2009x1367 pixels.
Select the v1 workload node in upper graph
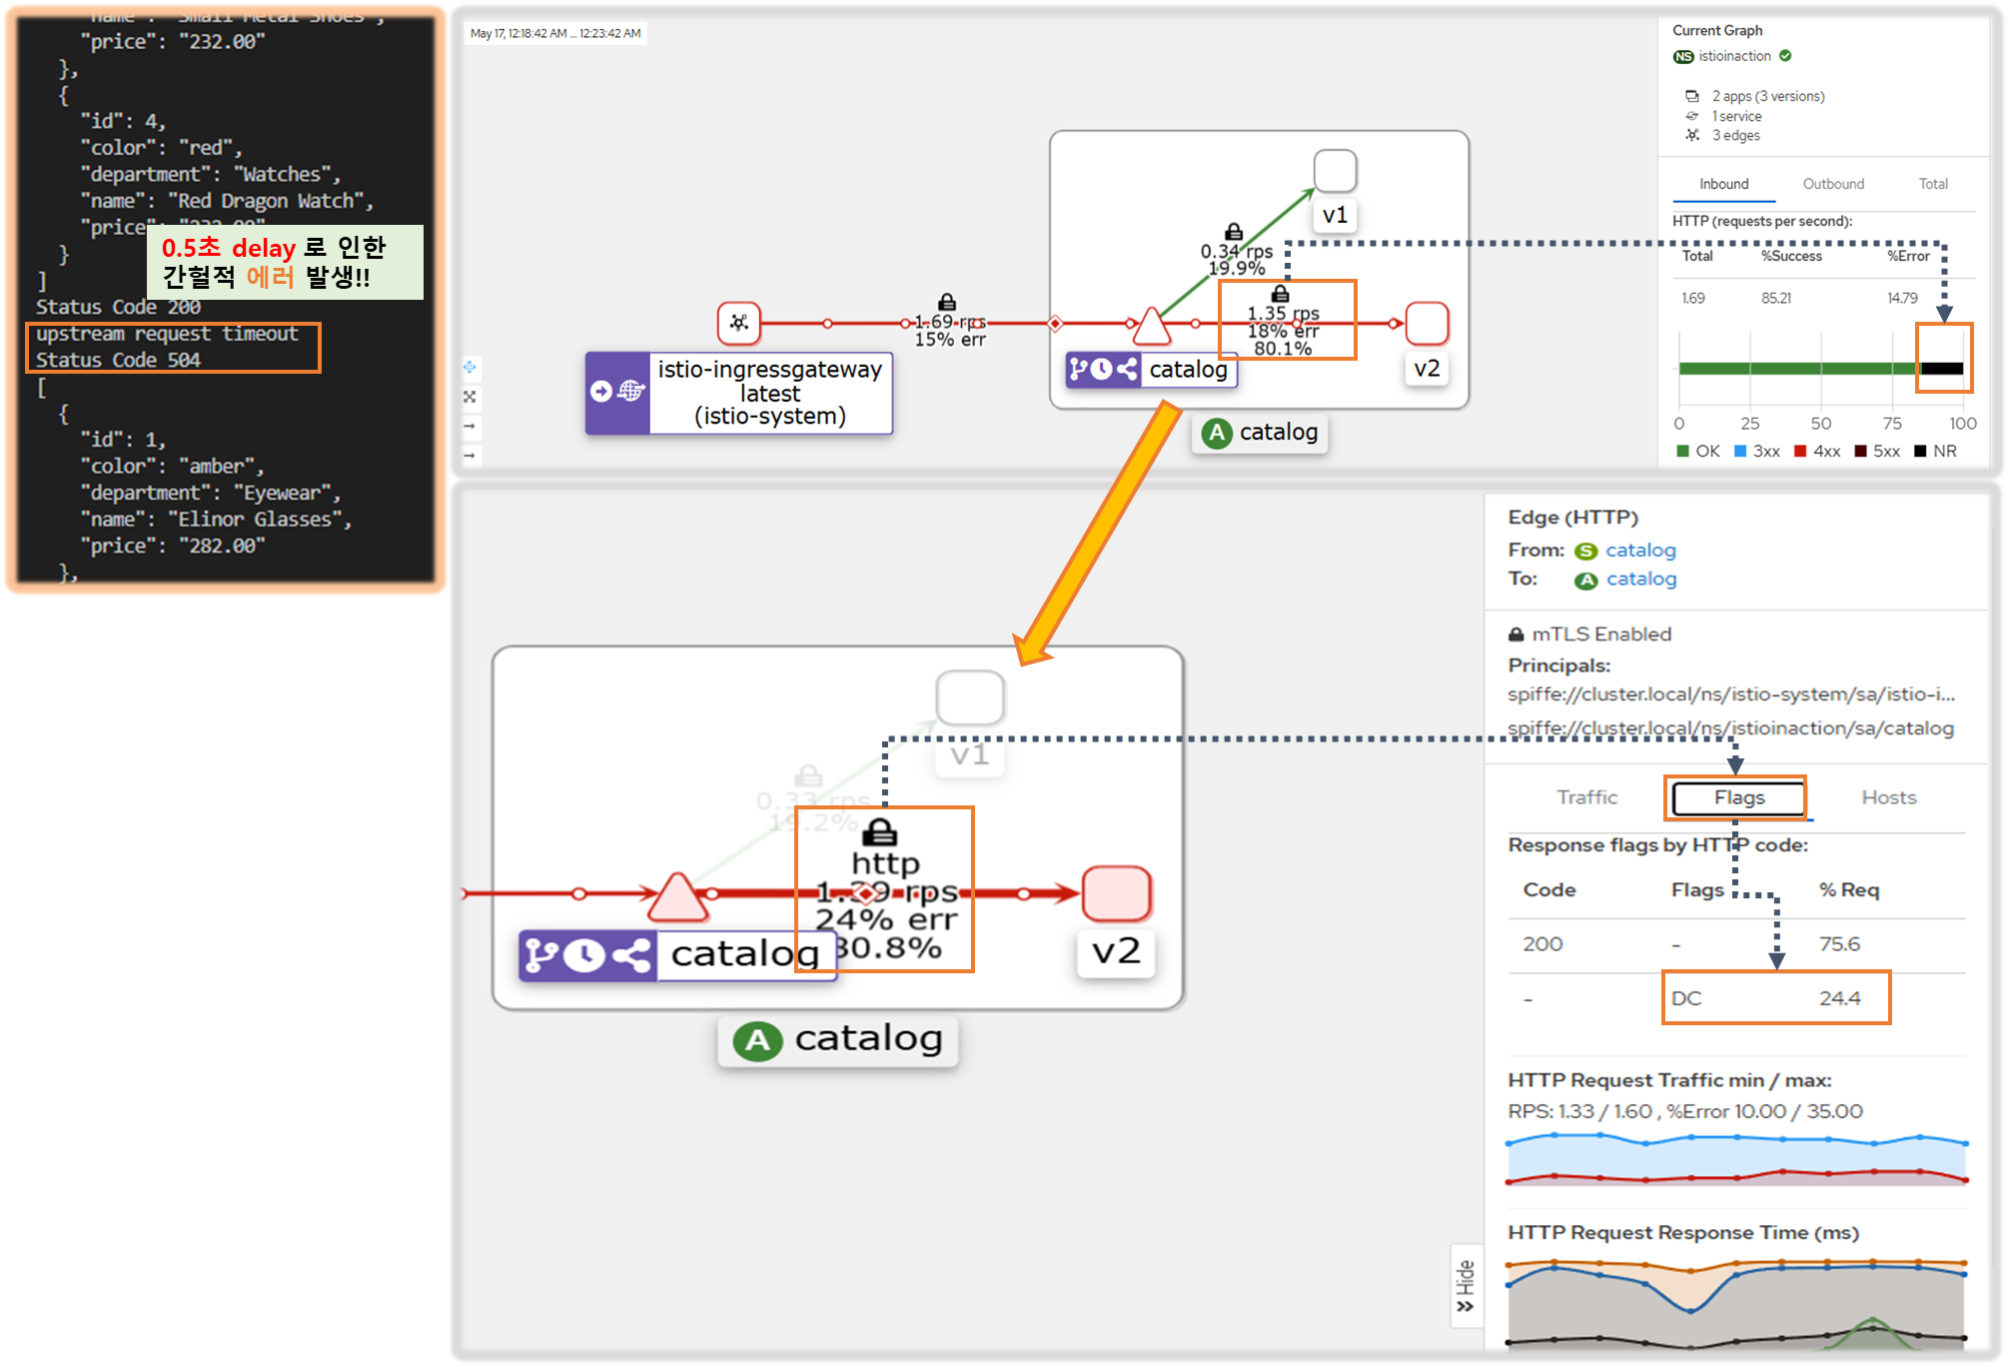point(1335,171)
